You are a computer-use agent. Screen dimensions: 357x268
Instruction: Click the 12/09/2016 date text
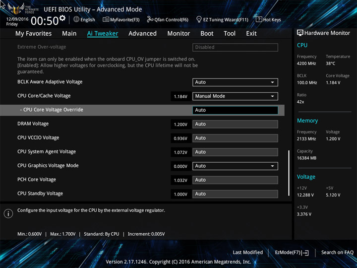point(17,19)
